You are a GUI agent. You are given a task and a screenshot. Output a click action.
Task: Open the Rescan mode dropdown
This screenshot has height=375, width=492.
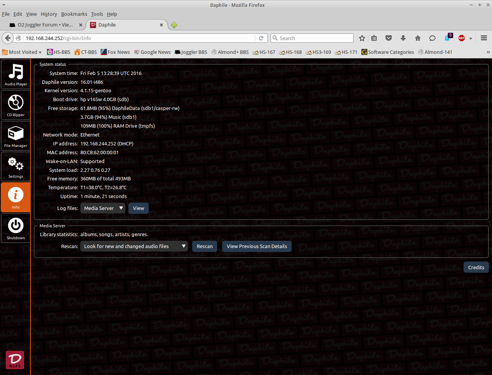(134, 246)
